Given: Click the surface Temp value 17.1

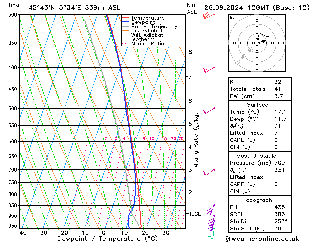Looking at the screenshot, I should [x=280, y=112].
